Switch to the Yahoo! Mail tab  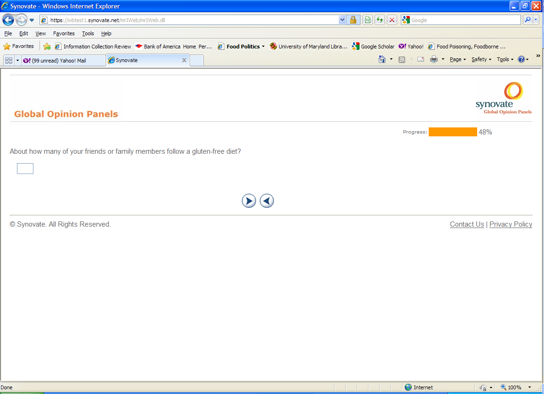point(64,60)
